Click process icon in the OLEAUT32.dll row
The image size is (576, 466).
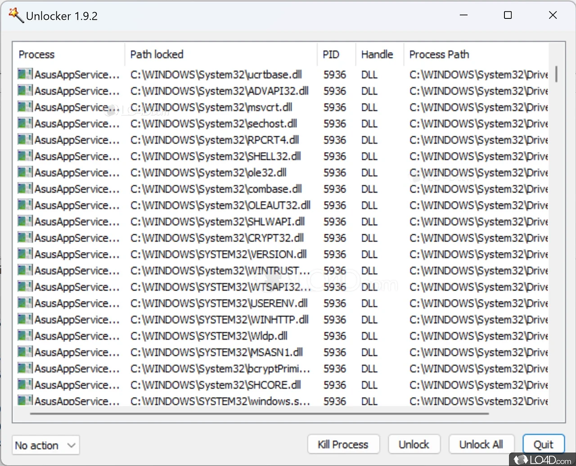[25, 205]
